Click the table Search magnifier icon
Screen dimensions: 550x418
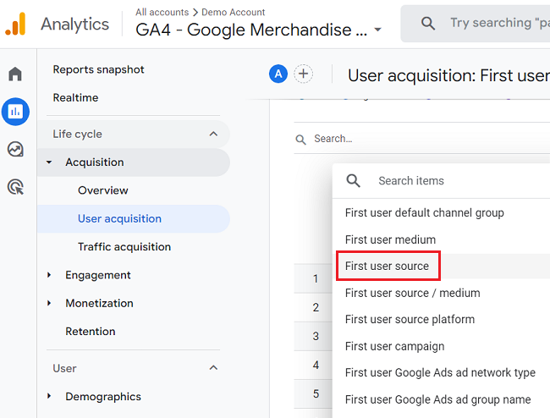[300, 140]
